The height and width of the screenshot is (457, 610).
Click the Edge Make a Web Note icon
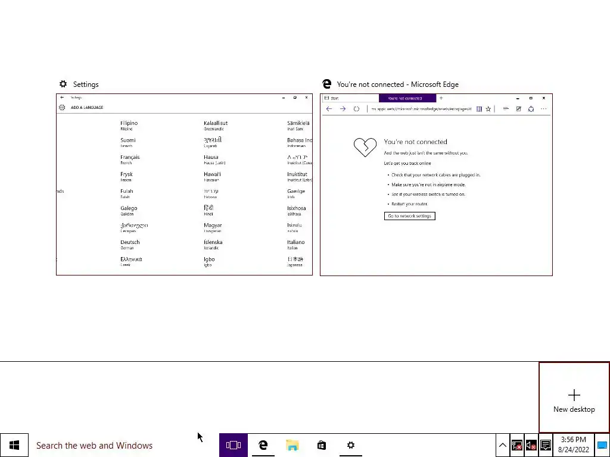519,109
